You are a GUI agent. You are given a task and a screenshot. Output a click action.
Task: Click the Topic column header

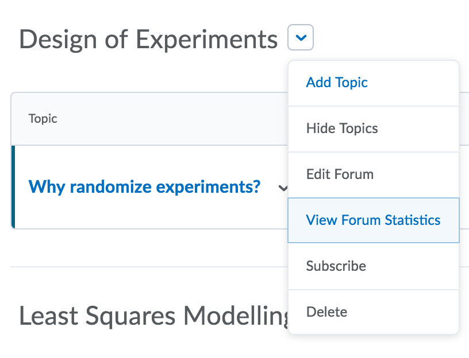43,119
